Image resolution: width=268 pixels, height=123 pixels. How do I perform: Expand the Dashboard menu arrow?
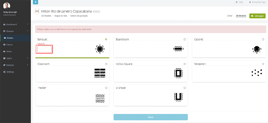tap(27, 24)
